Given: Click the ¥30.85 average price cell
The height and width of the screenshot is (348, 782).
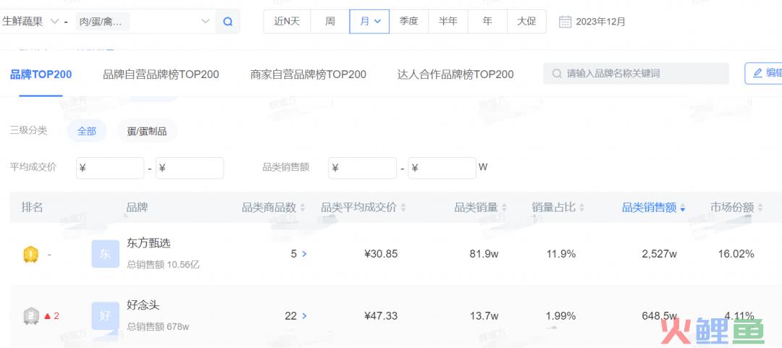Looking at the screenshot, I should 381,254.
